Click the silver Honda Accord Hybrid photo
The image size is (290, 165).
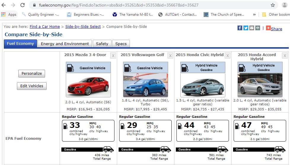click(260, 85)
